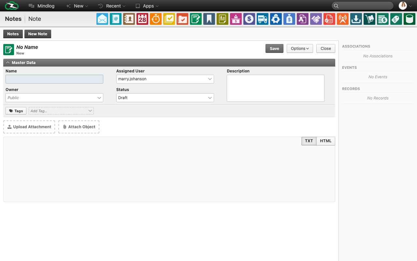Click the note icon beside No Name
417x261 pixels.
pyautogui.click(x=9, y=50)
